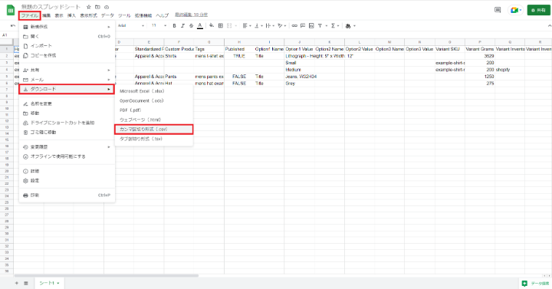Collapse the toolbar with the caret
This screenshot has height=289, width=552.
click(549, 26)
